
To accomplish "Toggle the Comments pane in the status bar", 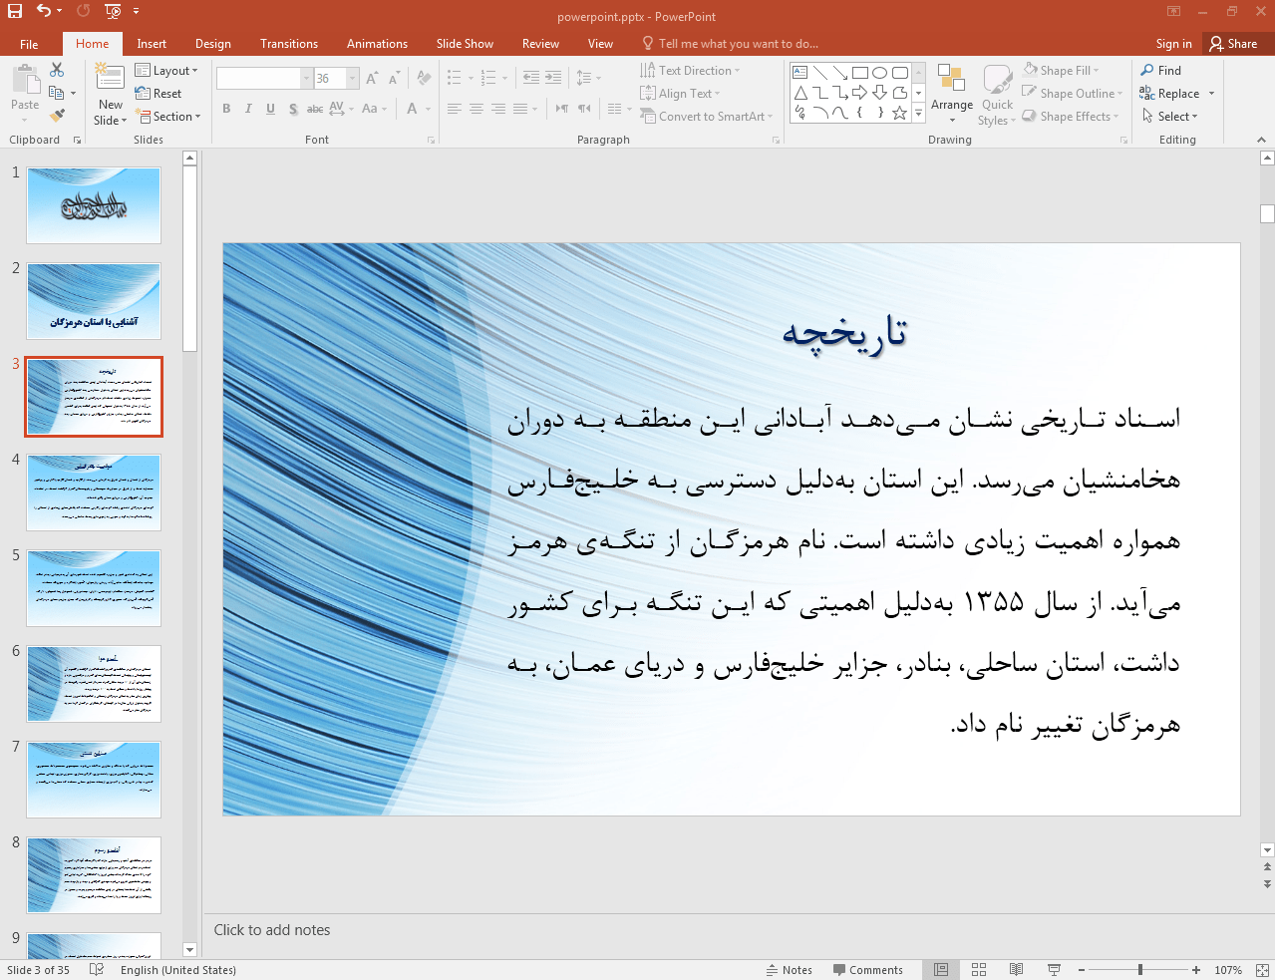I will click(867, 970).
